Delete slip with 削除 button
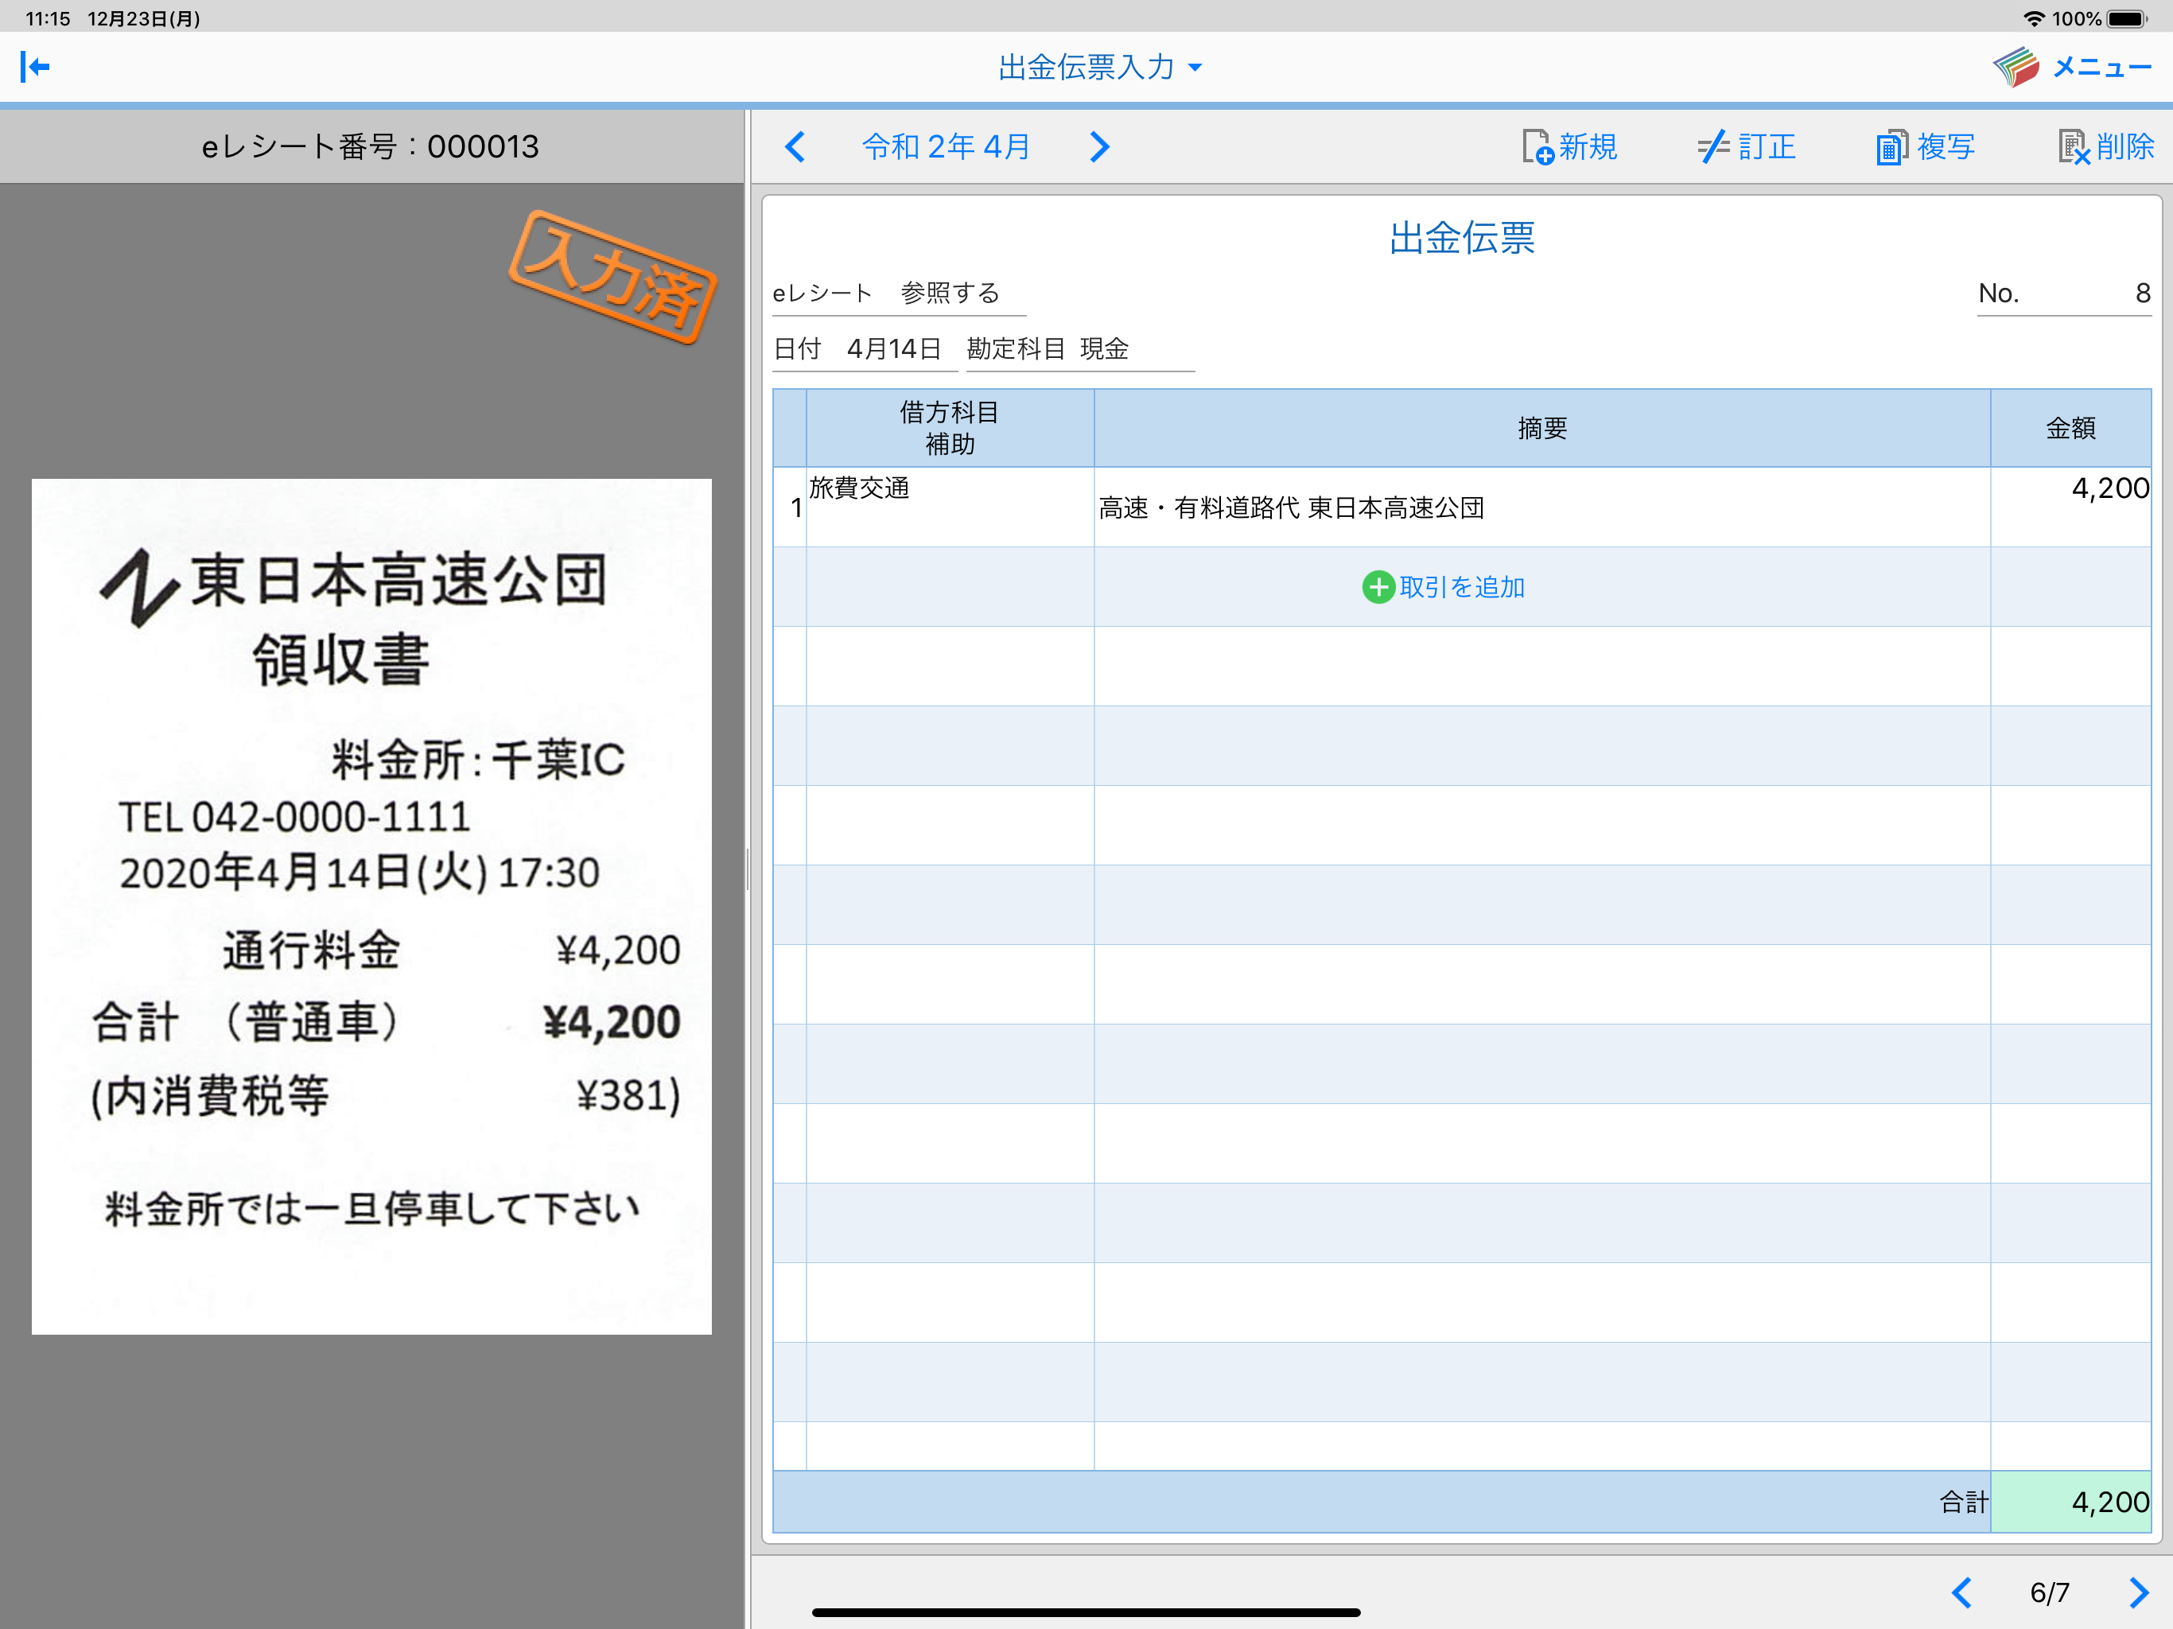The image size is (2173, 1629). (x=2105, y=146)
